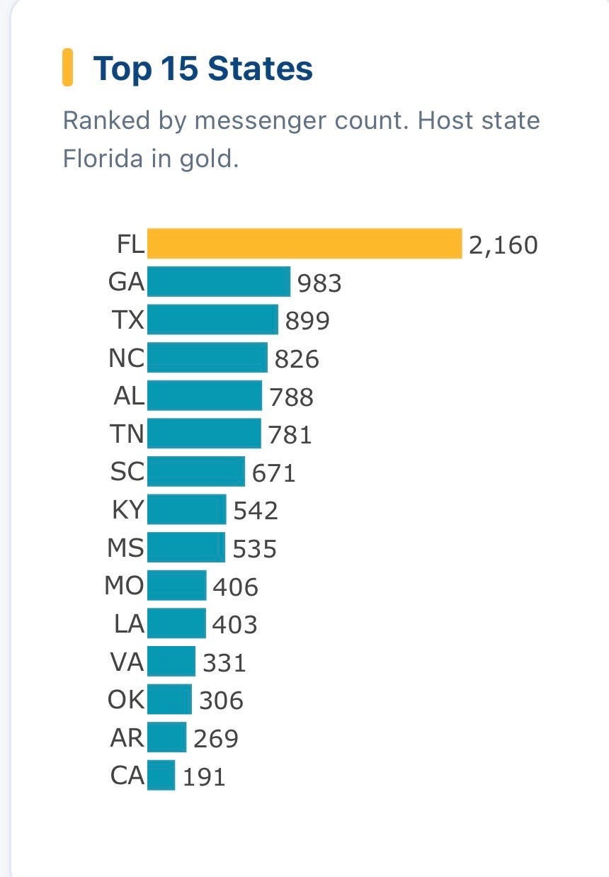Select the AR bar showing 269
The image size is (609, 877).
tap(167, 737)
